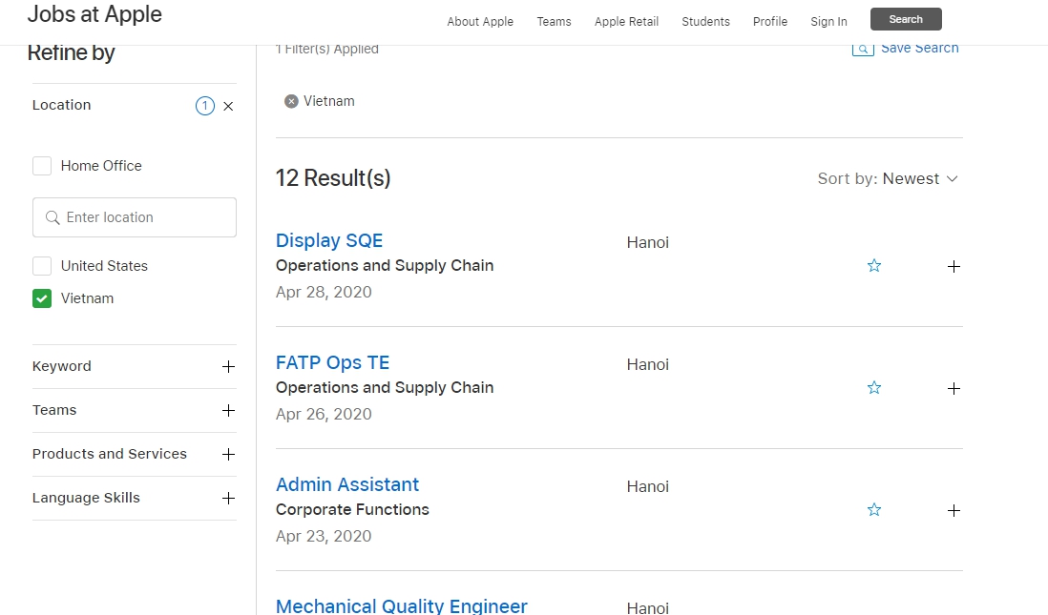1048x615 pixels.
Task: Open the Sort by Newest dropdown
Action: coord(888,179)
